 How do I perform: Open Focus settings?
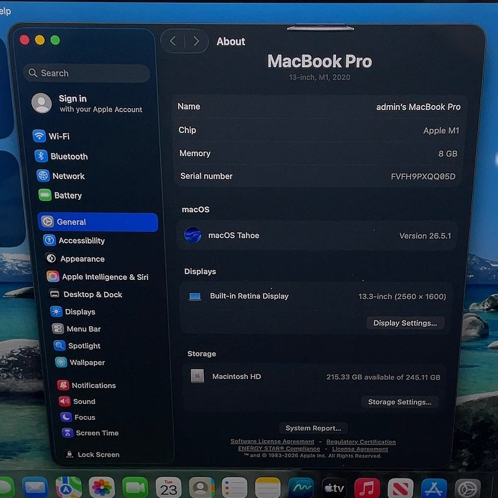coord(78,417)
